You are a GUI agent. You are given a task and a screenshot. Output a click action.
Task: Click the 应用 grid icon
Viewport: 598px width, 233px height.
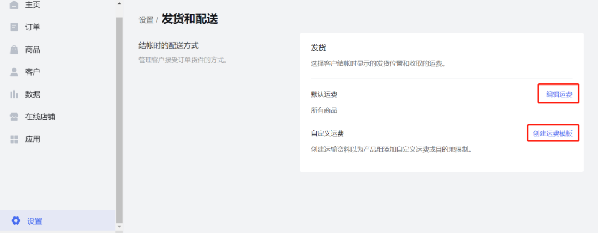pos(14,139)
